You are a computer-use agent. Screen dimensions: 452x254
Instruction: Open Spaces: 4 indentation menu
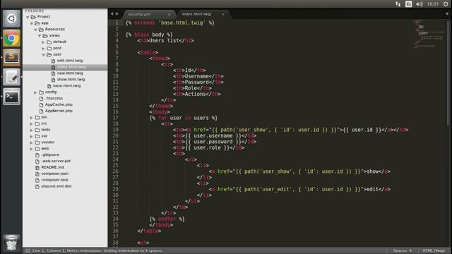pos(403,250)
